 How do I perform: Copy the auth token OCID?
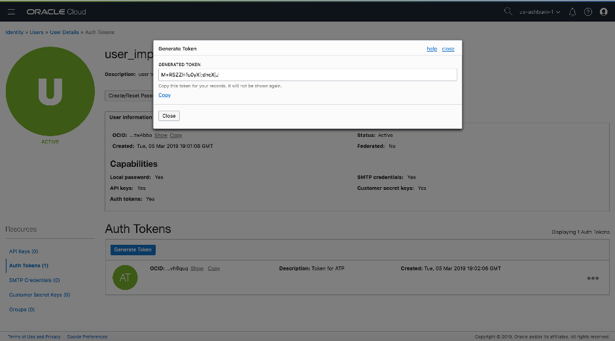(214, 268)
